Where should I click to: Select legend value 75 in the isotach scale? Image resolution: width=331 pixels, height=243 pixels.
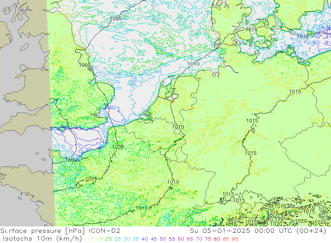[208, 239]
